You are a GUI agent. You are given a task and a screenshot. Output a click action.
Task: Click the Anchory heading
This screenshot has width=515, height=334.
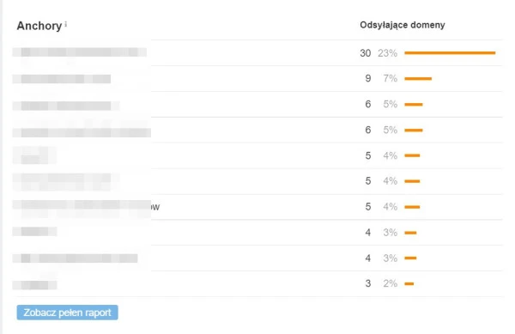[39, 26]
